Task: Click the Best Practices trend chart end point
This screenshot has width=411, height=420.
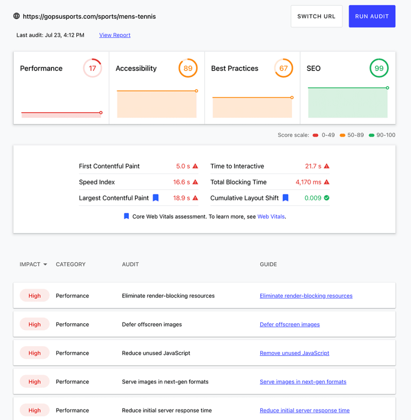Action: (x=292, y=98)
